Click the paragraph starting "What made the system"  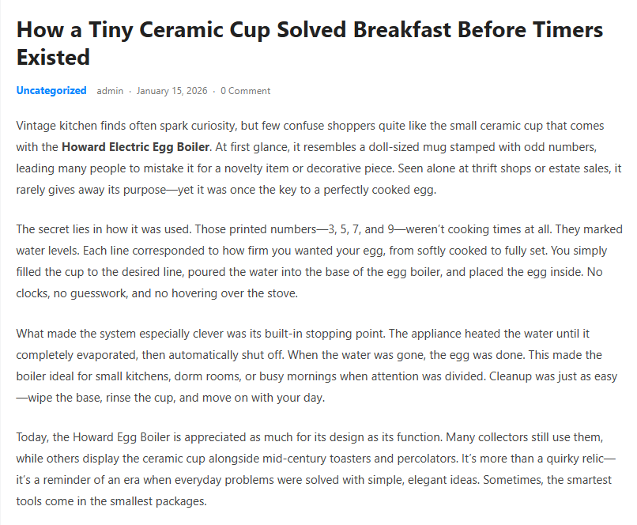click(316, 364)
